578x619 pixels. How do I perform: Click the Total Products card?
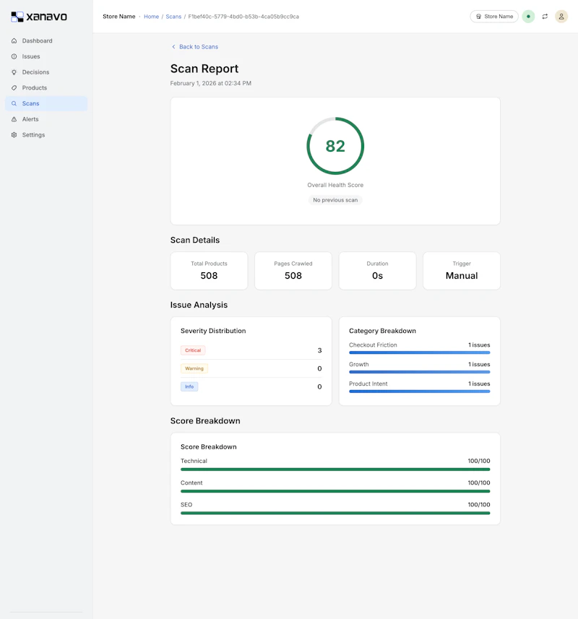(x=209, y=271)
